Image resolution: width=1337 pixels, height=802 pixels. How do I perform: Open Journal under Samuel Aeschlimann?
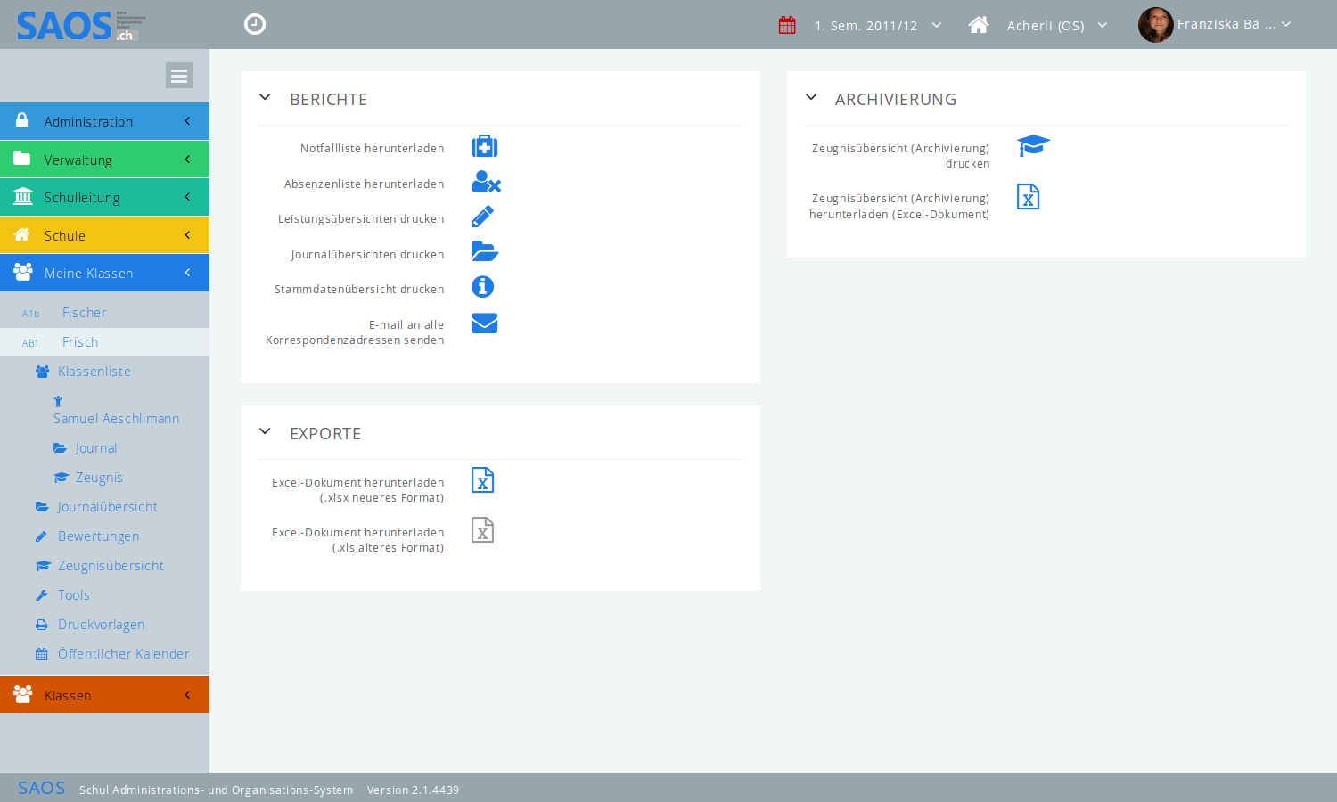tap(96, 448)
